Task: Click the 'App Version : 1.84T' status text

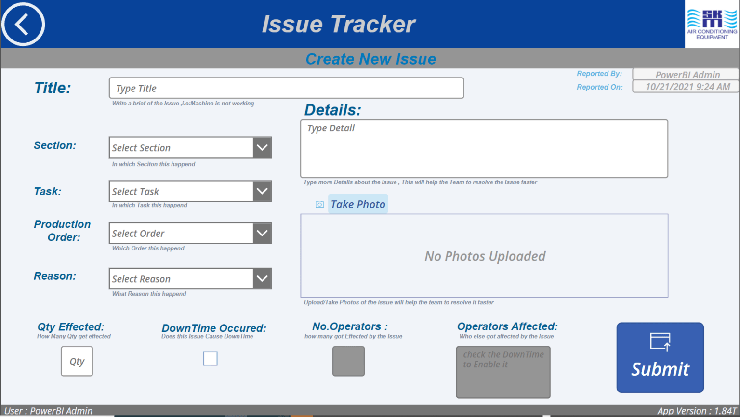Action: pos(697,411)
